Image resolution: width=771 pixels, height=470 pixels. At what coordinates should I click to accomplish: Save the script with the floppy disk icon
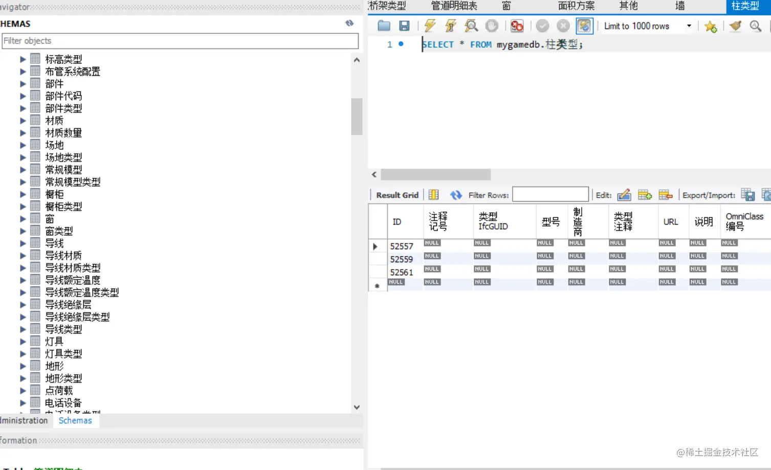[404, 26]
